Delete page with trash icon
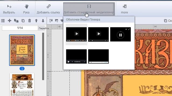Screen dimensions: 172x96 tap(30, 21)
